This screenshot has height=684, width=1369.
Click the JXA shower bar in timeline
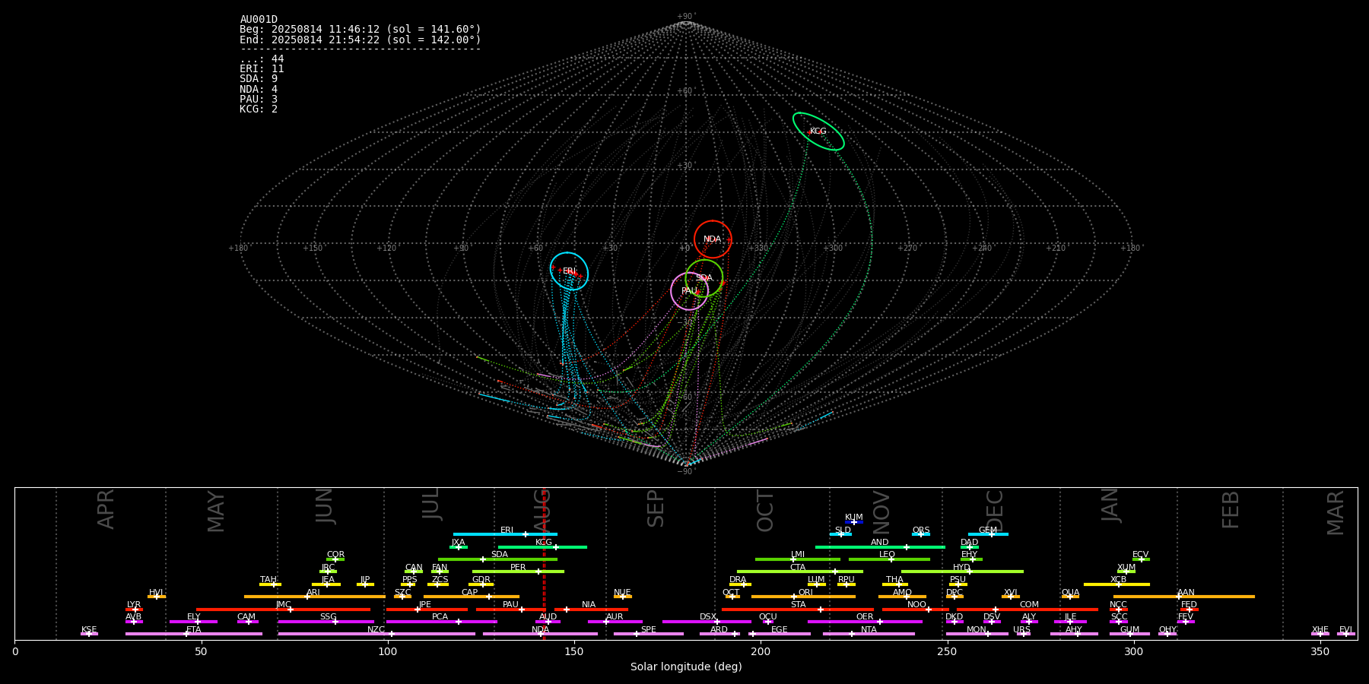coord(459,547)
